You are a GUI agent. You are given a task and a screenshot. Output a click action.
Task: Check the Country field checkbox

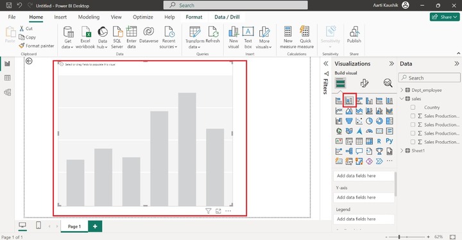413,107
